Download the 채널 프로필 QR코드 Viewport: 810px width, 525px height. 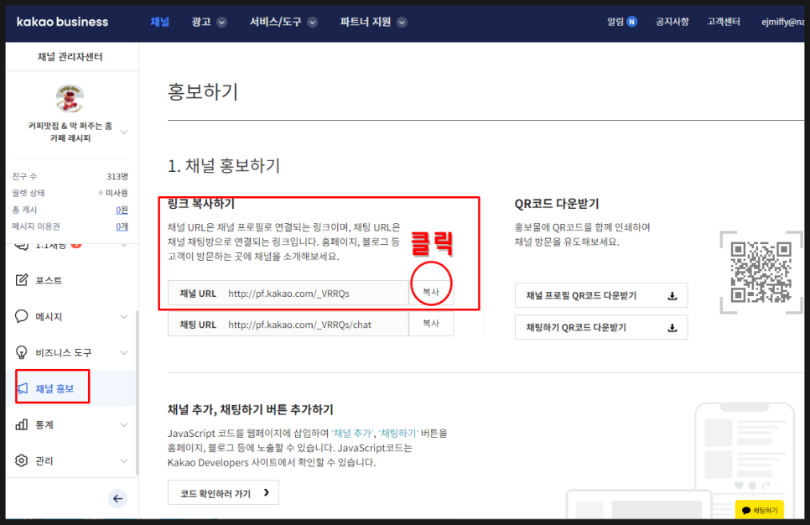click(601, 295)
